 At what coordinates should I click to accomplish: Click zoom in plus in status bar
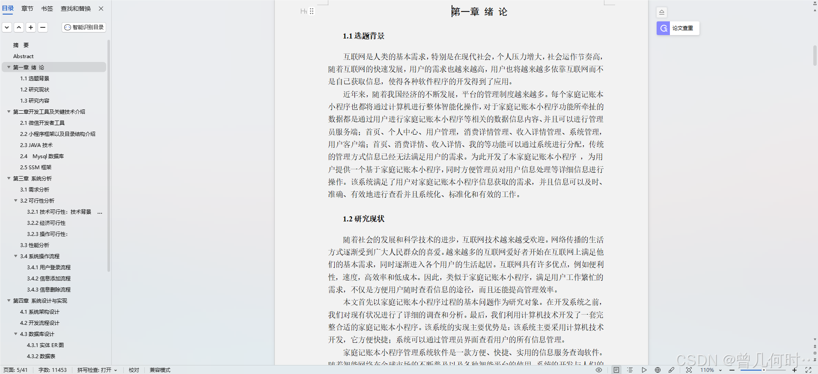coord(794,370)
